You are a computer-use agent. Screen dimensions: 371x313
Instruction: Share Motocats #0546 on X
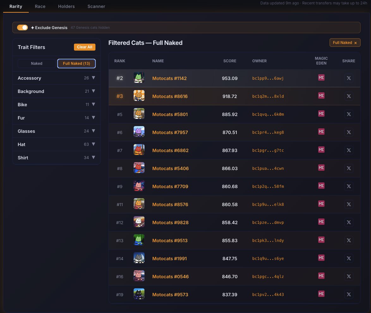coord(349,276)
